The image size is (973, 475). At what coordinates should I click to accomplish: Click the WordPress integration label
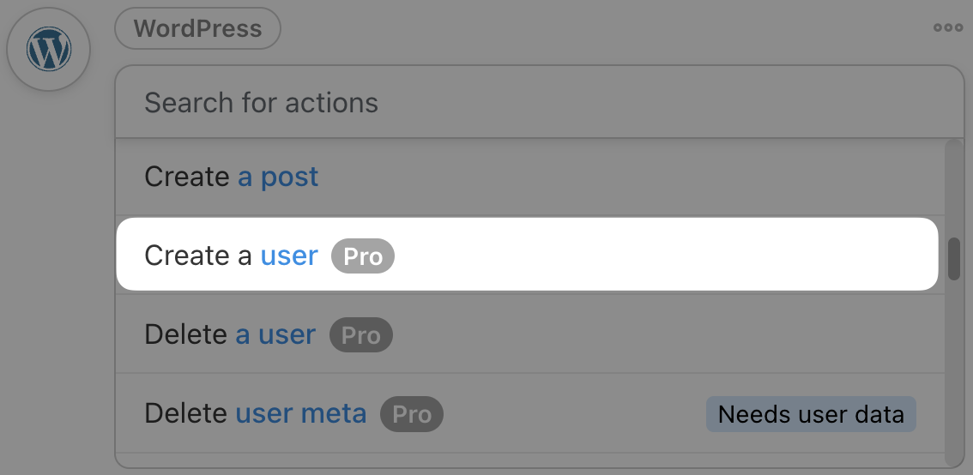coord(197,29)
